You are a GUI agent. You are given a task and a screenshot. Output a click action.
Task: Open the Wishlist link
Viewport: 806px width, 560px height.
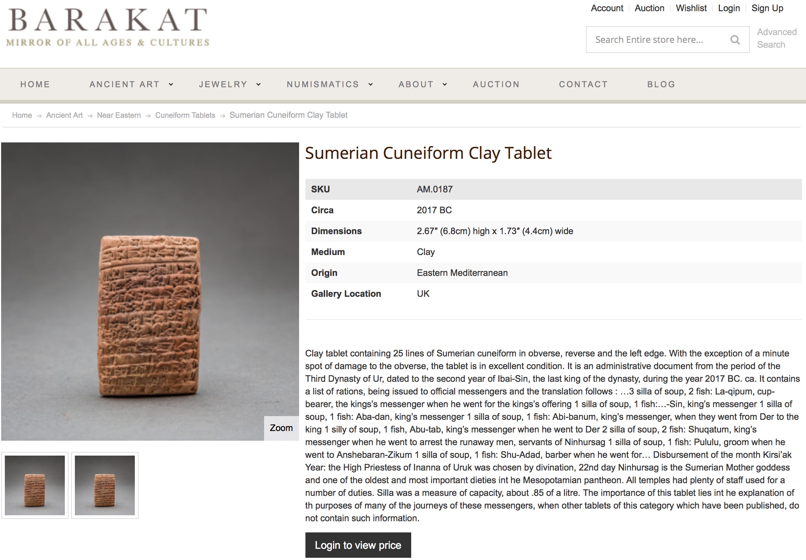click(x=691, y=8)
